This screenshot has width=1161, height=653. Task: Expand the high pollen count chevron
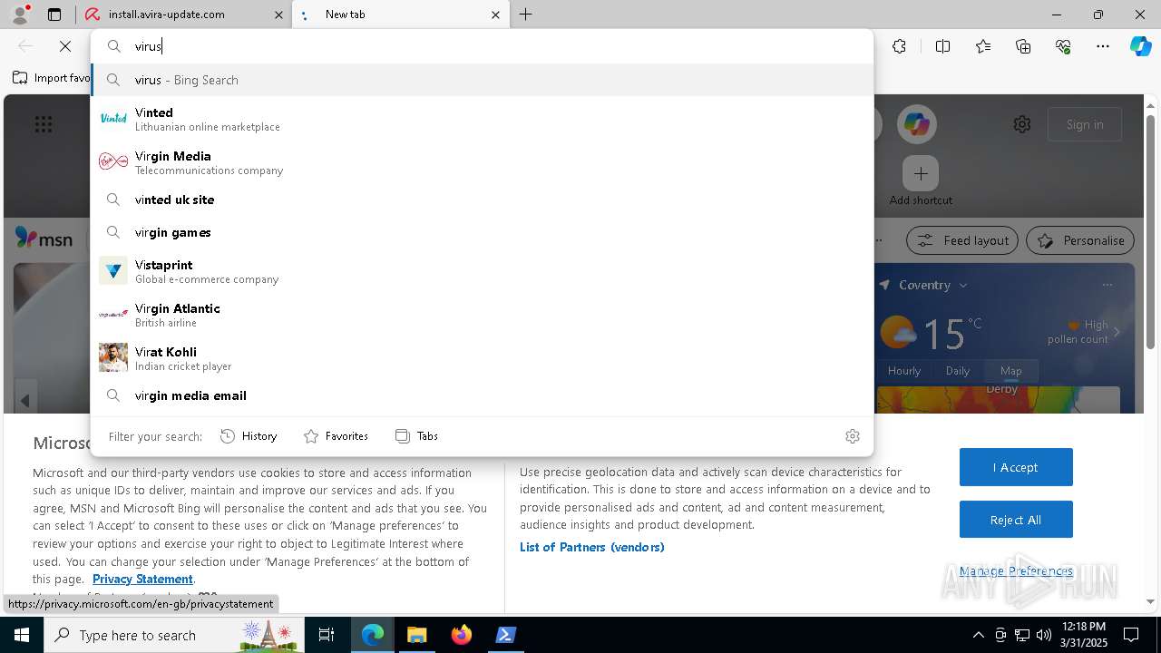(1117, 332)
